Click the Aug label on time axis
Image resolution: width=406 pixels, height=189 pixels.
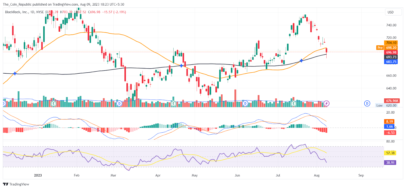coord(317,175)
